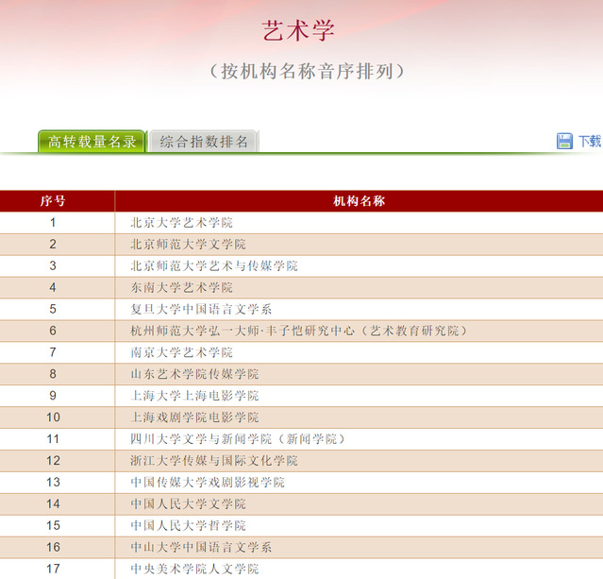This screenshot has height=579, width=603.
Task: Switch to the 高转载量名录 tab
Action: click(x=92, y=142)
